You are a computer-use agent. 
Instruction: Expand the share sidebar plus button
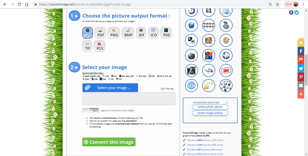(x=301, y=94)
